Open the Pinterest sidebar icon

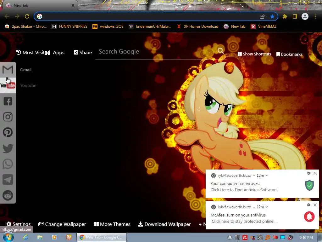pyautogui.click(x=8, y=132)
